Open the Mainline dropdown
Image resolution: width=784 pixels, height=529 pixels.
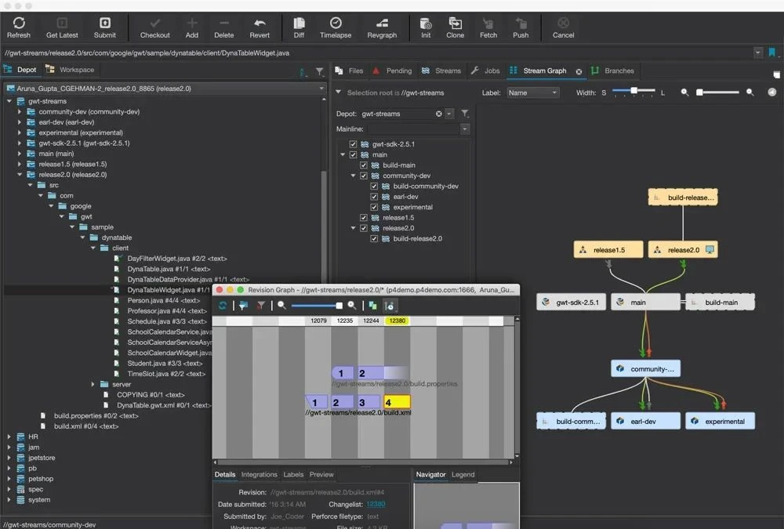pyautogui.click(x=465, y=129)
